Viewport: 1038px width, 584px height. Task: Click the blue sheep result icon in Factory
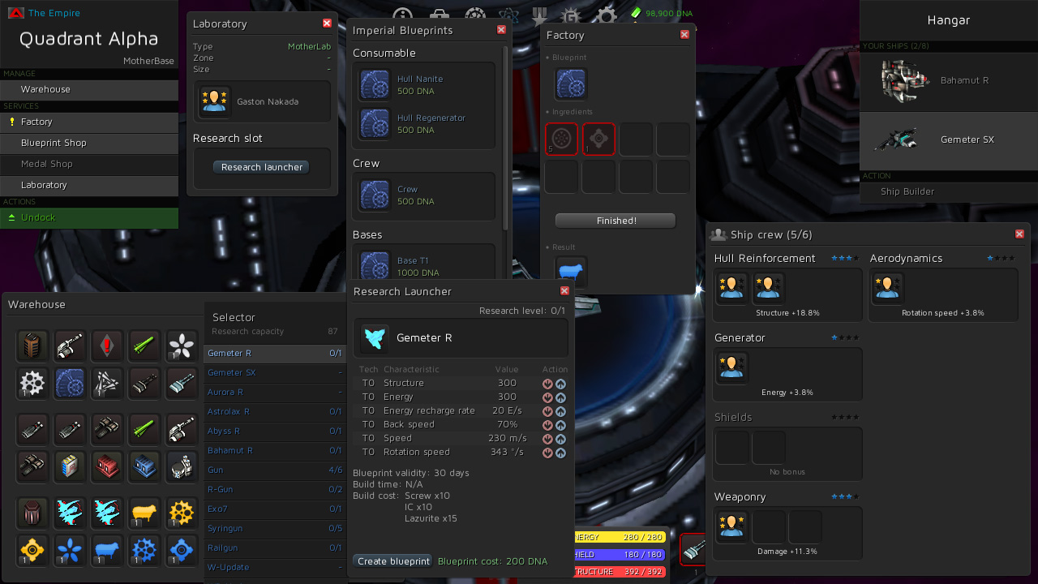point(571,273)
